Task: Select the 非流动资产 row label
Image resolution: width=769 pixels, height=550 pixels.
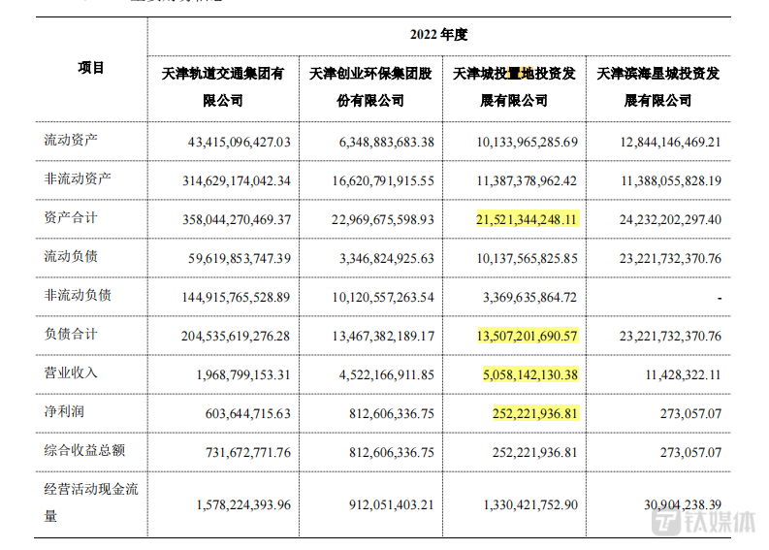Action: click(x=78, y=178)
